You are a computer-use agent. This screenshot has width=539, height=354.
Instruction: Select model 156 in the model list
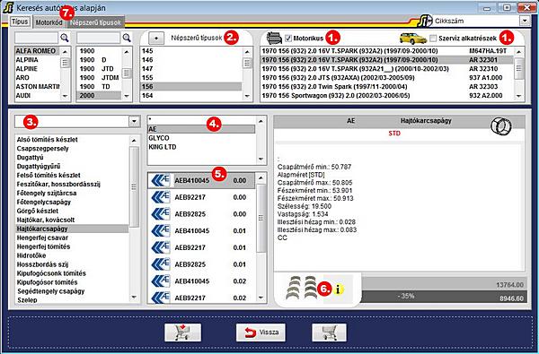[191, 86]
